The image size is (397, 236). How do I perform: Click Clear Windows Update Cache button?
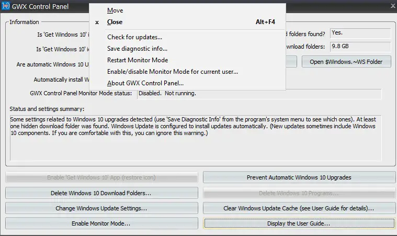point(299,208)
